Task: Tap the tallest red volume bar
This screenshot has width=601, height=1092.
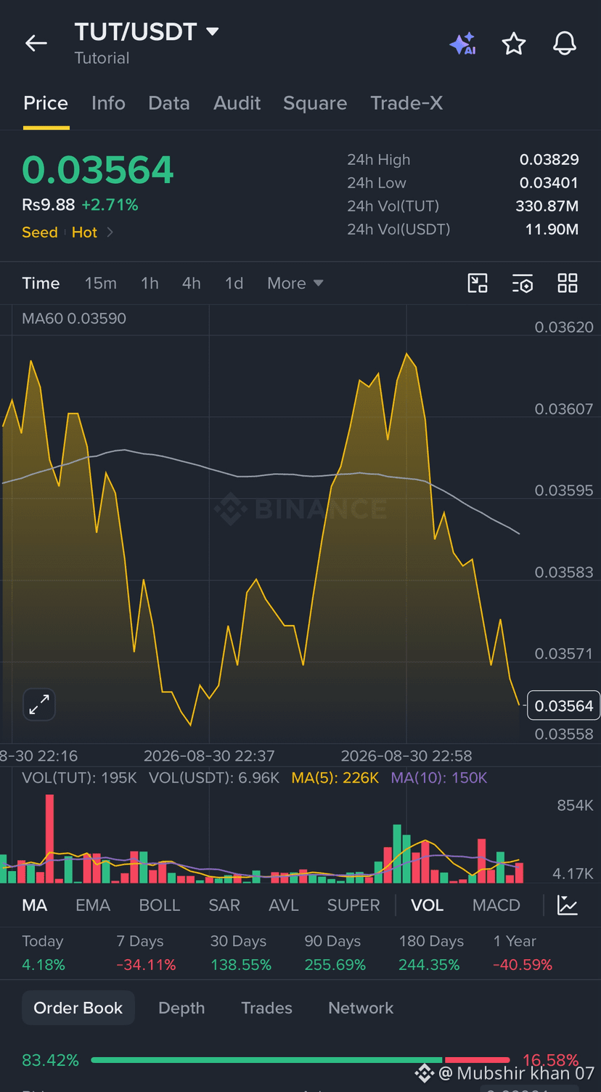Action: pyautogui.click(x=50, y=838)
